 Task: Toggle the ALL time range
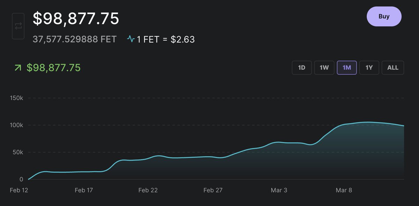[393, 67]
